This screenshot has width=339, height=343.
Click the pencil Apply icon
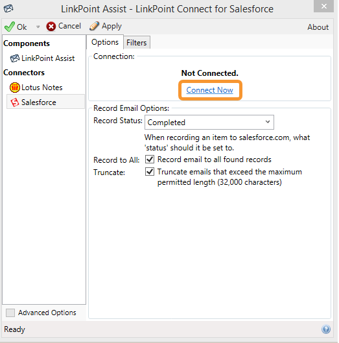click(94, 26)
